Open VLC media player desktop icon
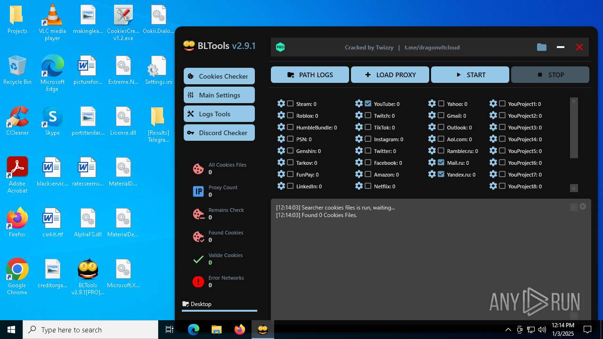 (x=52, y=23)
